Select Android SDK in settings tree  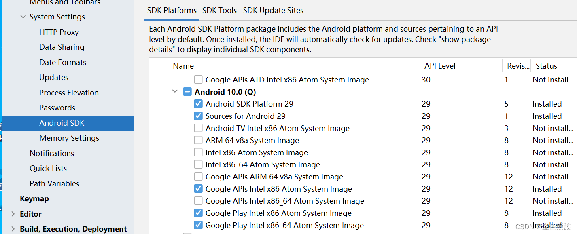pyautogui.click(x=62, y=123)
